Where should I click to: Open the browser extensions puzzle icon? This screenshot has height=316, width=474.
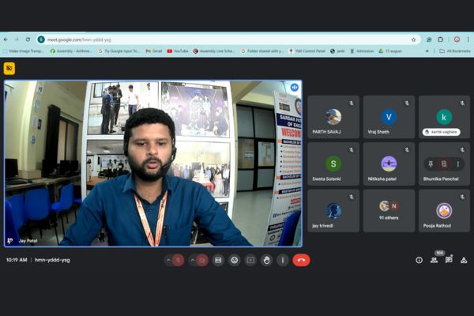441,39
